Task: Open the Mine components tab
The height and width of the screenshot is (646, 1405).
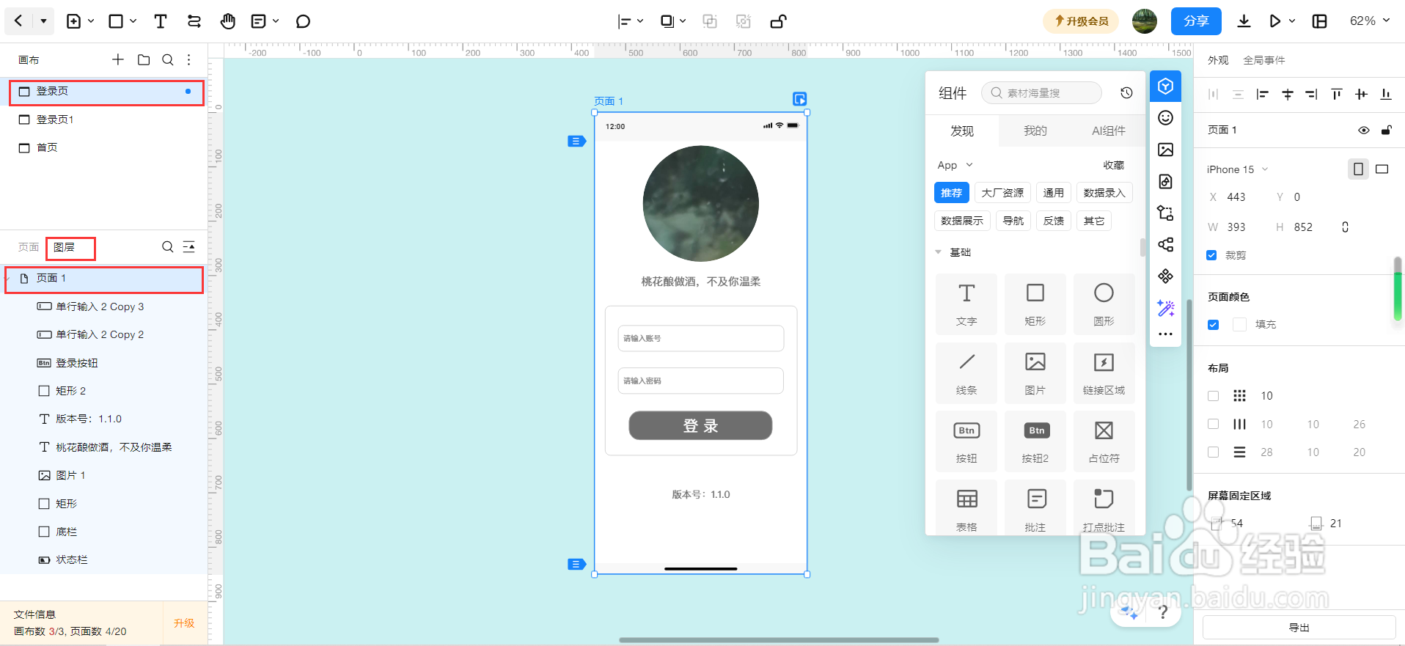Action: [1035, 131]
